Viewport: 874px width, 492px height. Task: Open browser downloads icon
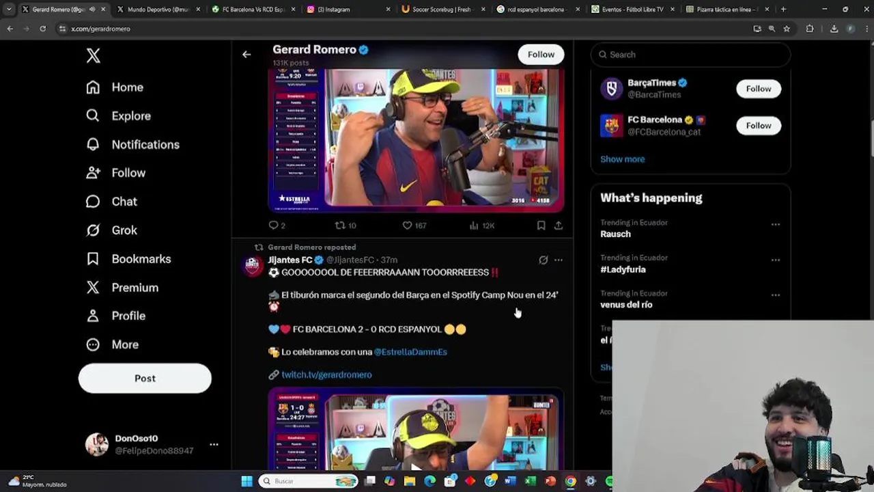pos(834,29)
